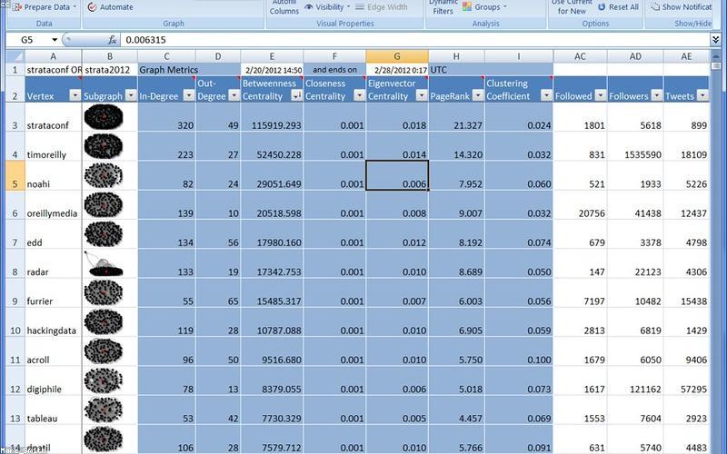Click the tableau subgraph thumbnail
The height and width of the screenshot is (454, 727).
(x=104, y=410)
